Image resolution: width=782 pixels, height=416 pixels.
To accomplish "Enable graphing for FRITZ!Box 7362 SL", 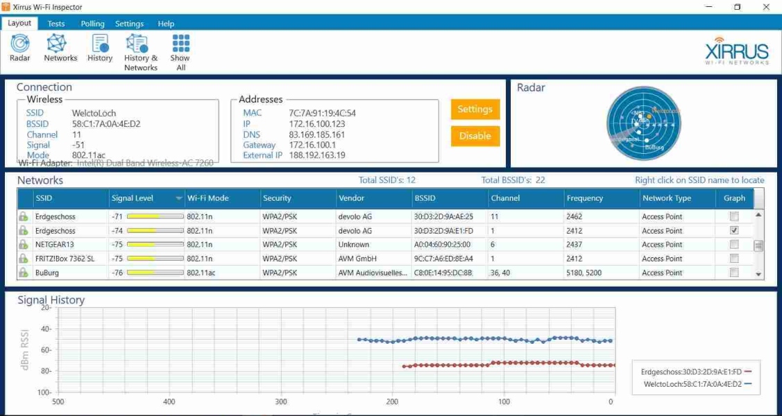I will point(733,258).
